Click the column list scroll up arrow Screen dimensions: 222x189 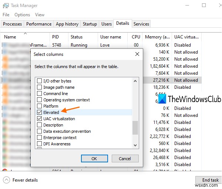coord(135,81)
